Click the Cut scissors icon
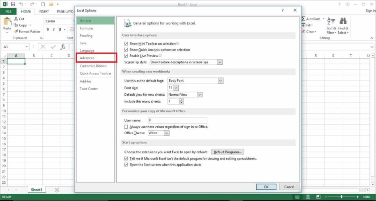Screen dimensions: 376x201 pyautogui.click(x=16, y=18)
